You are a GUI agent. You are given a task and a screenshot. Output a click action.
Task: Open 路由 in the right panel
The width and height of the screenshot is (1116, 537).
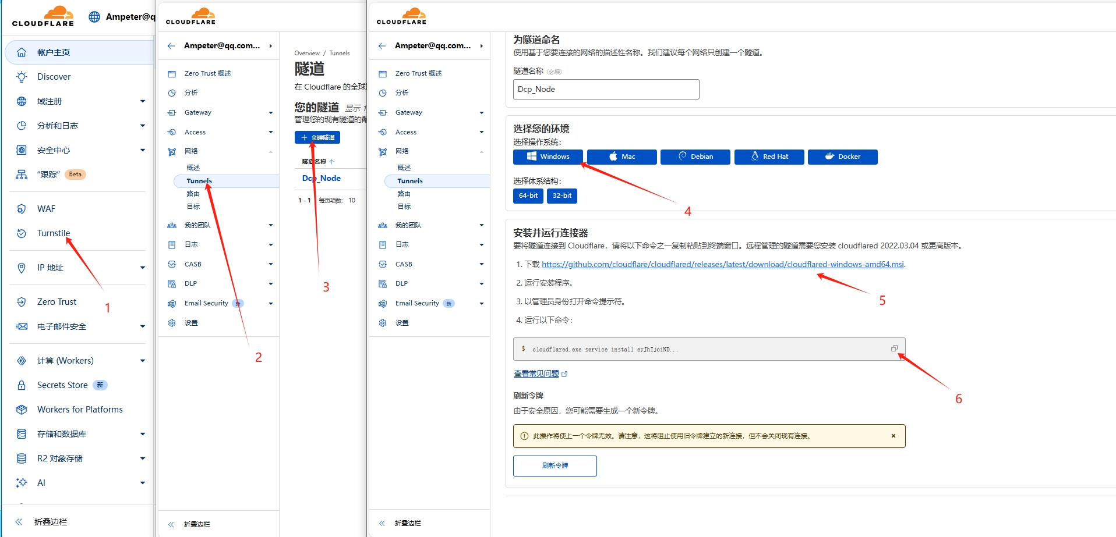point(404,194)
